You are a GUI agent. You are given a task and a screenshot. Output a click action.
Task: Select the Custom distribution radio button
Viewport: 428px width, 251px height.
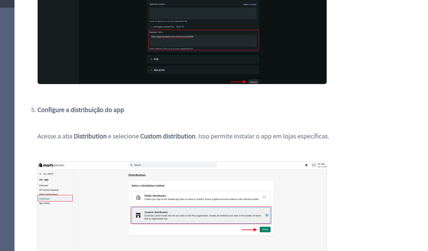pos(267,215)
